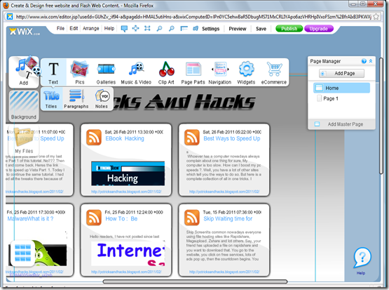Click the Skip Waiting time RSS icon
Screen dimensions: 389x290
click(x=192, y=218)
